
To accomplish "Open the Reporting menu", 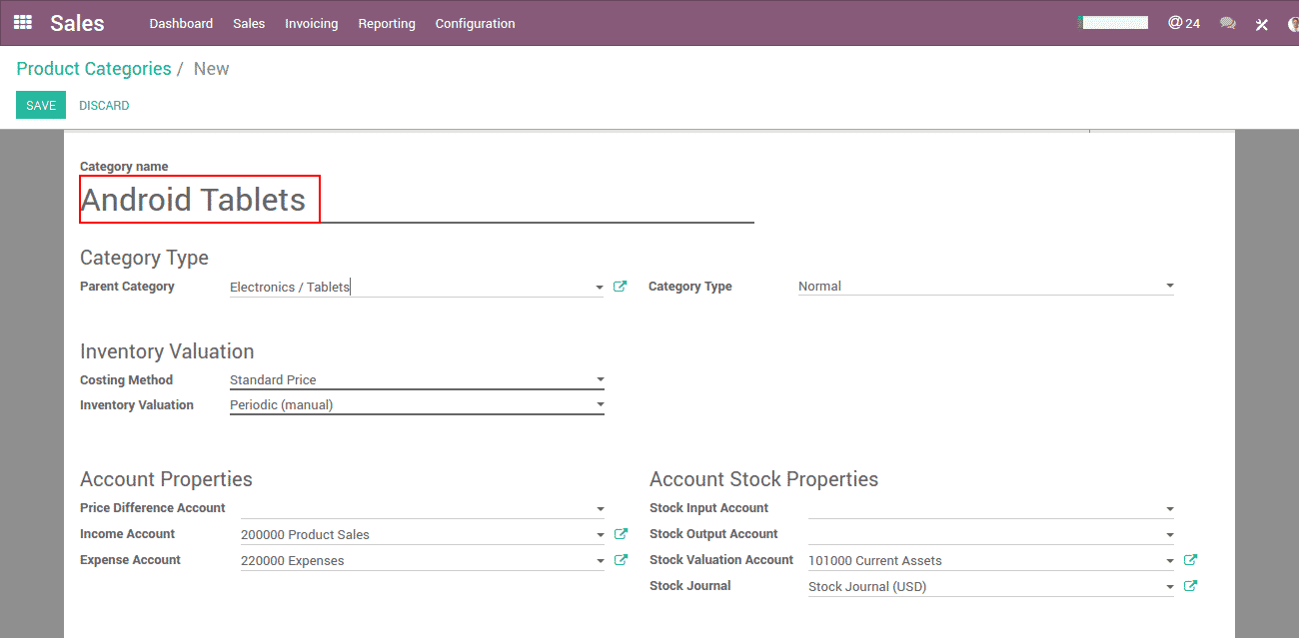I will pos(387,23).
